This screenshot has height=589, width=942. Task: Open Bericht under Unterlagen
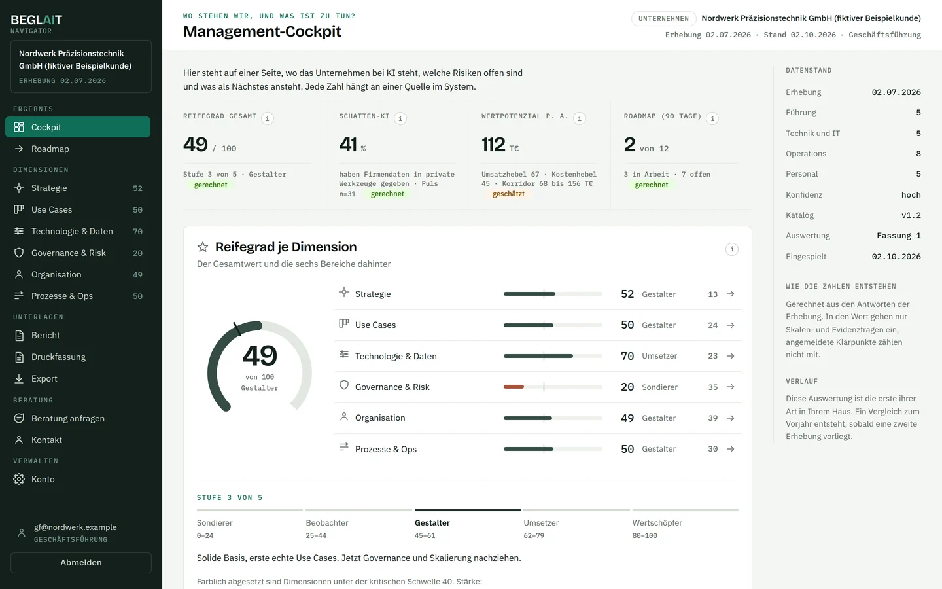(78, 335)
